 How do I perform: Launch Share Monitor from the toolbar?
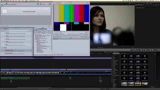pyautogui.click(x=50, y=3)
